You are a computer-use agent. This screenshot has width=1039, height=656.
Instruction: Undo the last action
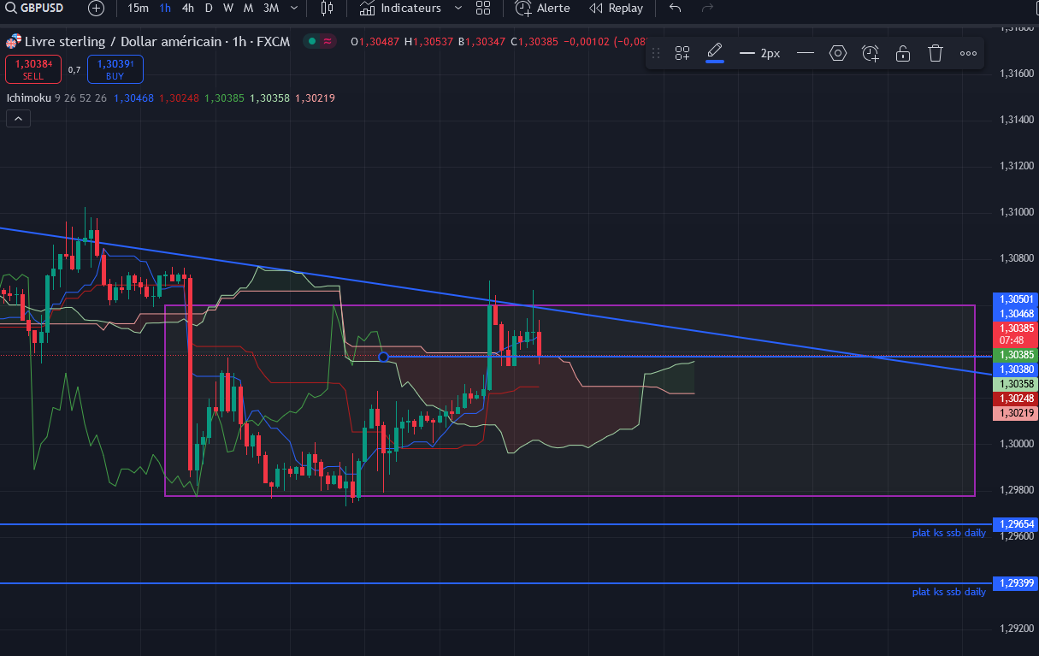(x=675, y=8)
